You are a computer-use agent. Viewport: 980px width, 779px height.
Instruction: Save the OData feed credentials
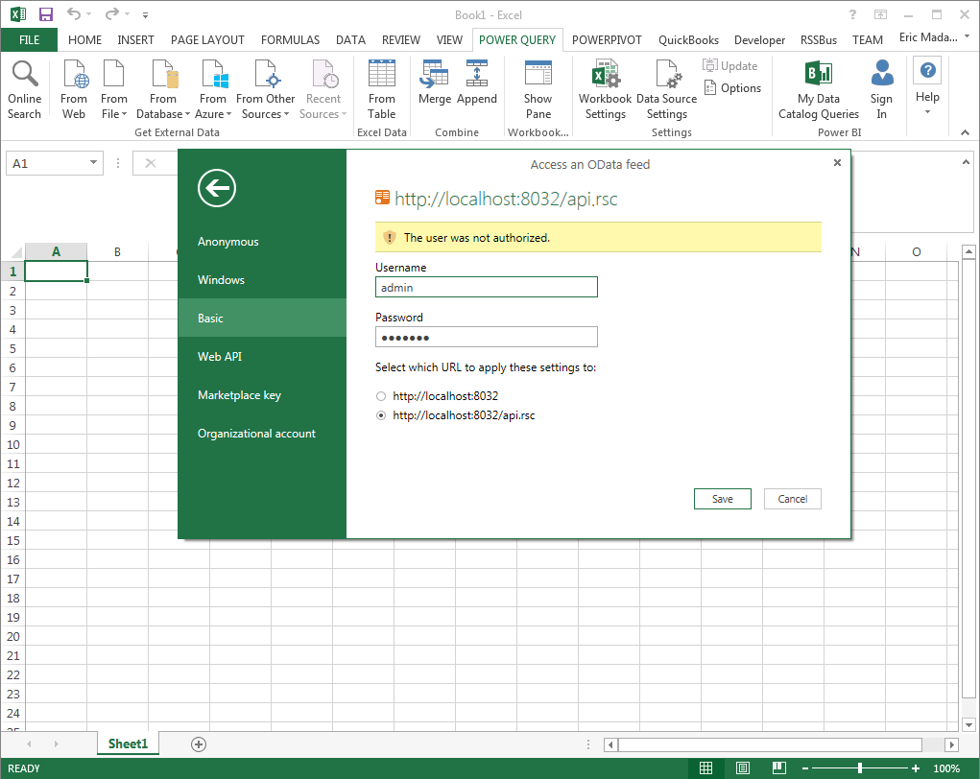pos(722,498)
